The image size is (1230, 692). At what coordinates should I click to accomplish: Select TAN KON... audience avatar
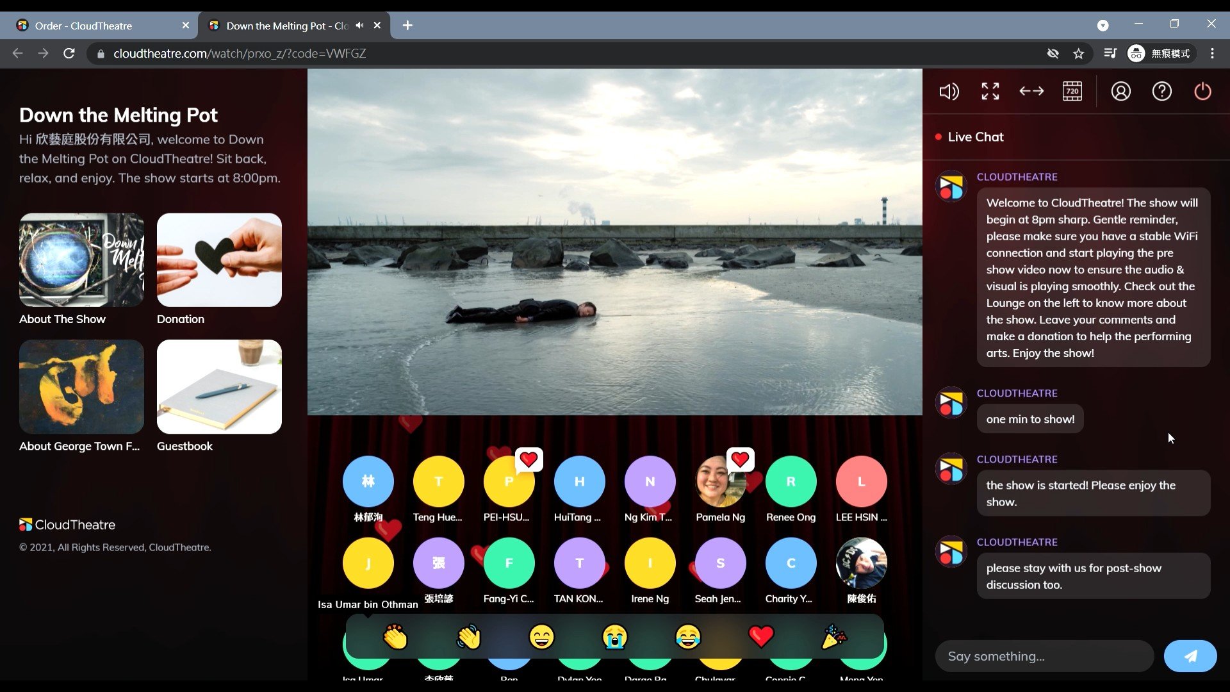coord(580,563)
